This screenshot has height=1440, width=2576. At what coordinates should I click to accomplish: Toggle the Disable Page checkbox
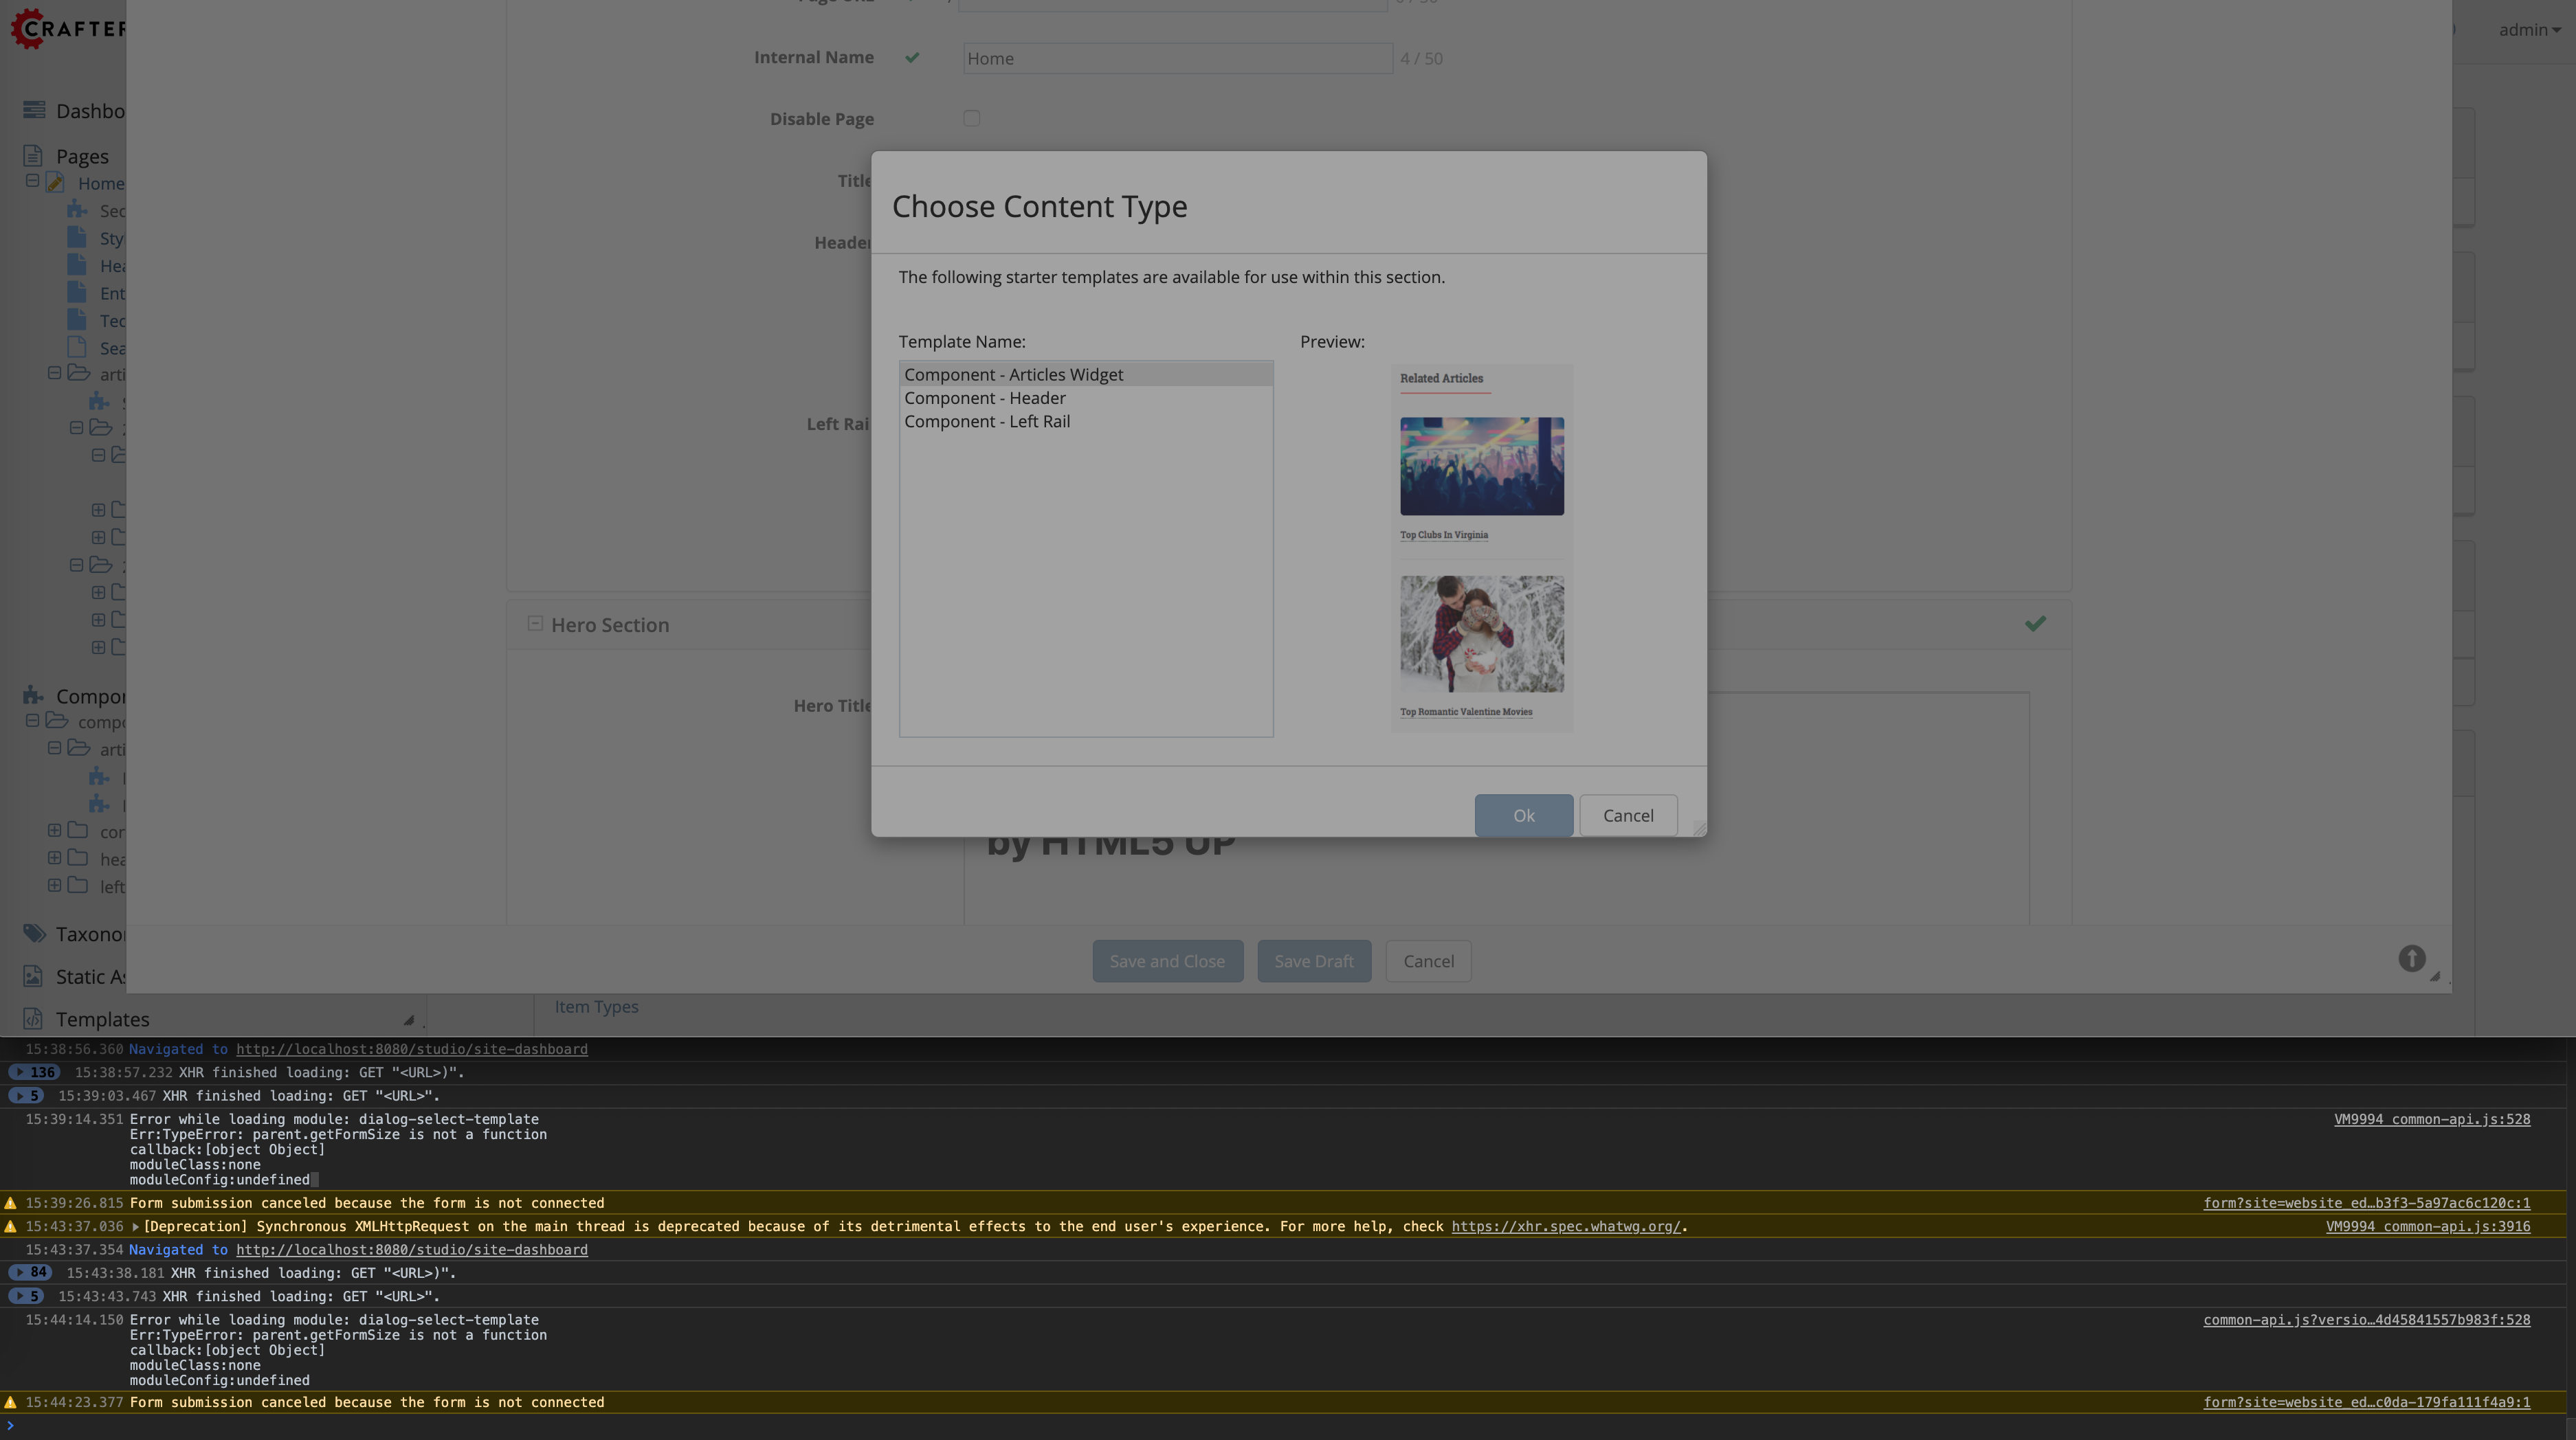point(971,118)
